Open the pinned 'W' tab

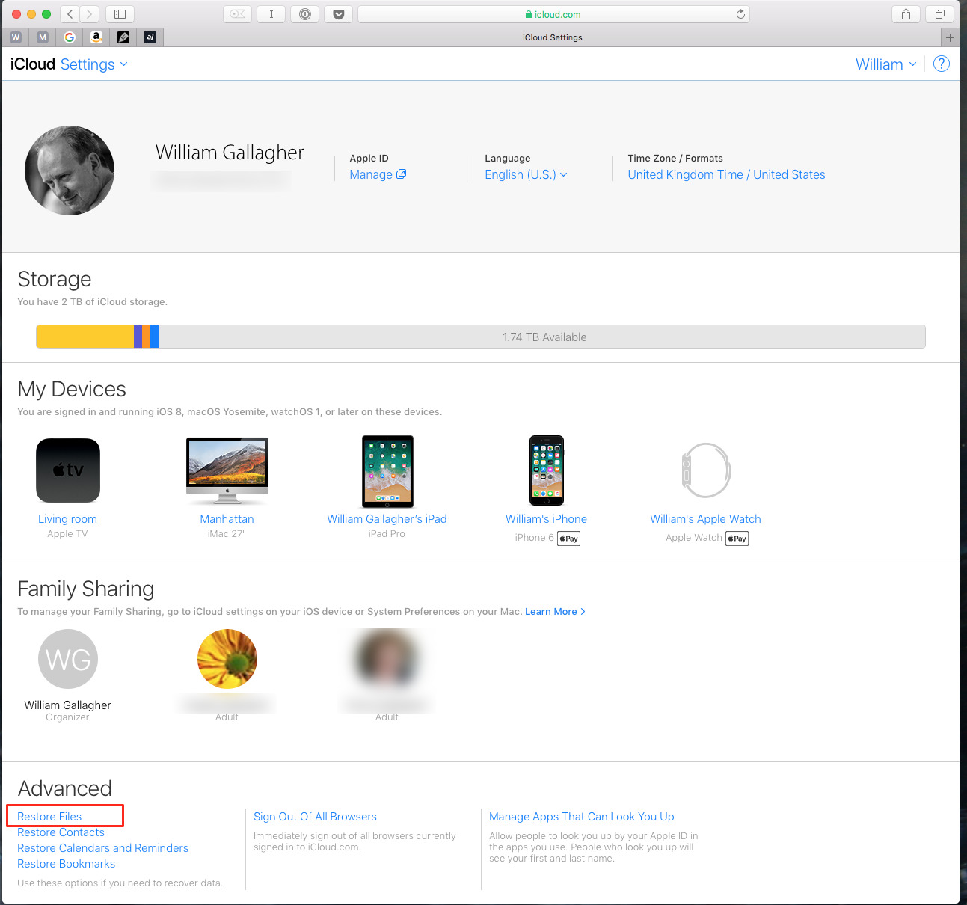coord(16,37)
